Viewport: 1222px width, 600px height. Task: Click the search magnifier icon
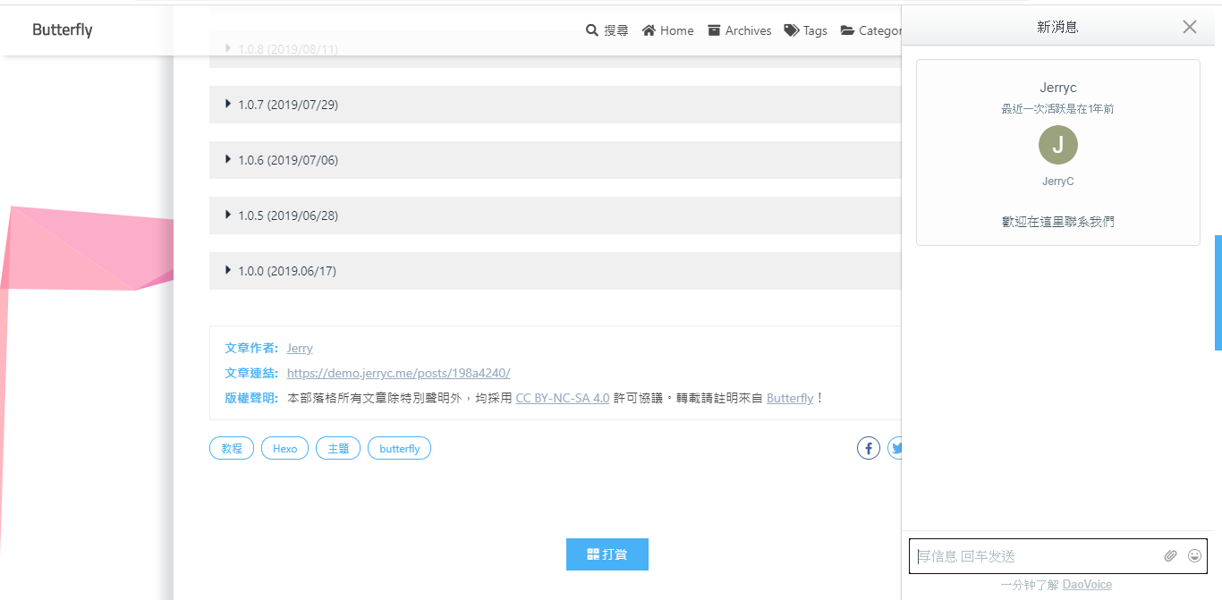592,30
